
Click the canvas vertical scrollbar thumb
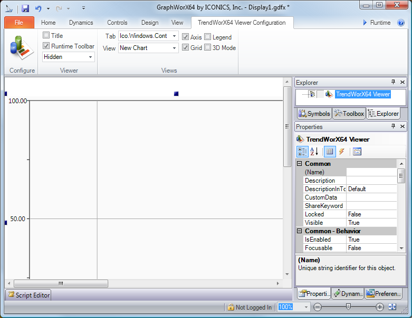287,127
